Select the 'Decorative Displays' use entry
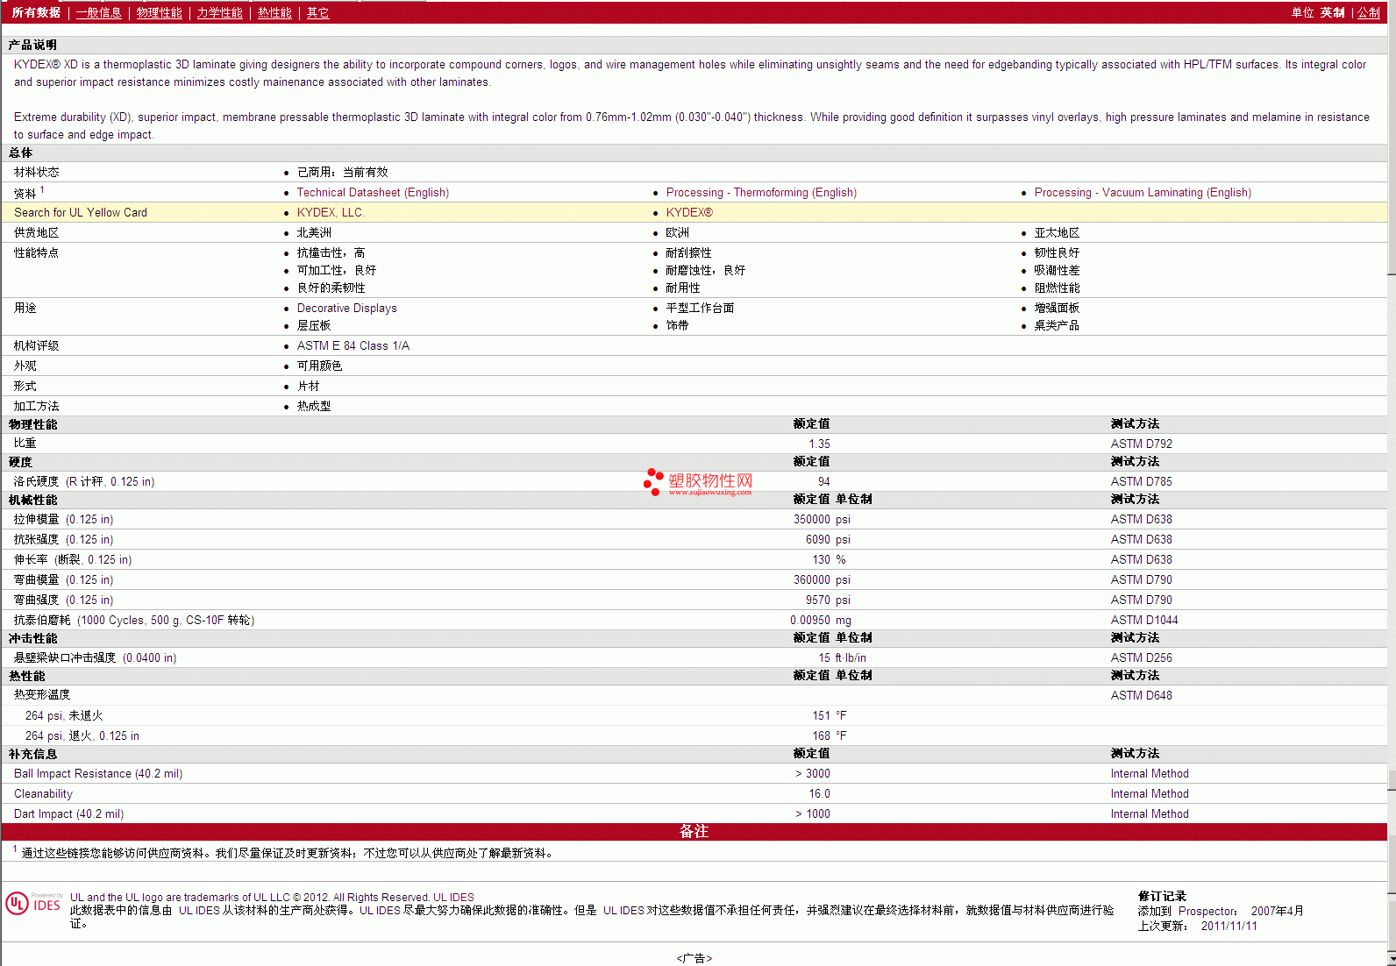The width and height of the screenshot is (1396, 966). tap(346, 309)
